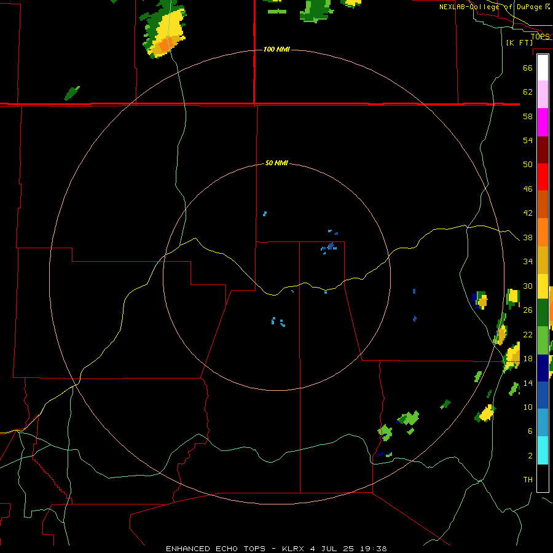Viewport: 553px width, 553px height.
Task: Click the "TOPS" legend title
Action: tap(540, 37)
